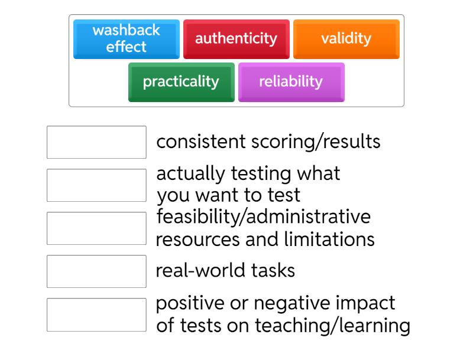Select the green tile in the word bank
The width and height of the screenshot is (473, 354).
(x=181, y=82)
